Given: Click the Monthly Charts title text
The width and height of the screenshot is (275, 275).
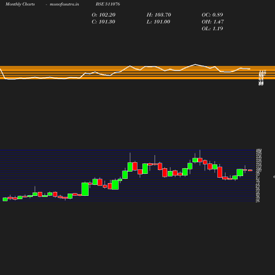Looking at the screenshot, I should click(x=20, y=4).
